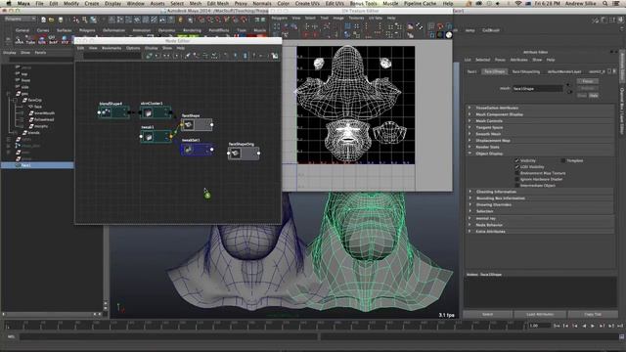
Task: Click the play forward playback button
Action: pos(593,326)
